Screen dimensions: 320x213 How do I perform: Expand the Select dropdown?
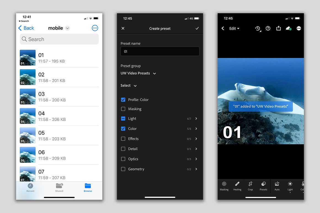pyautogui.click(x=129, y=86)
